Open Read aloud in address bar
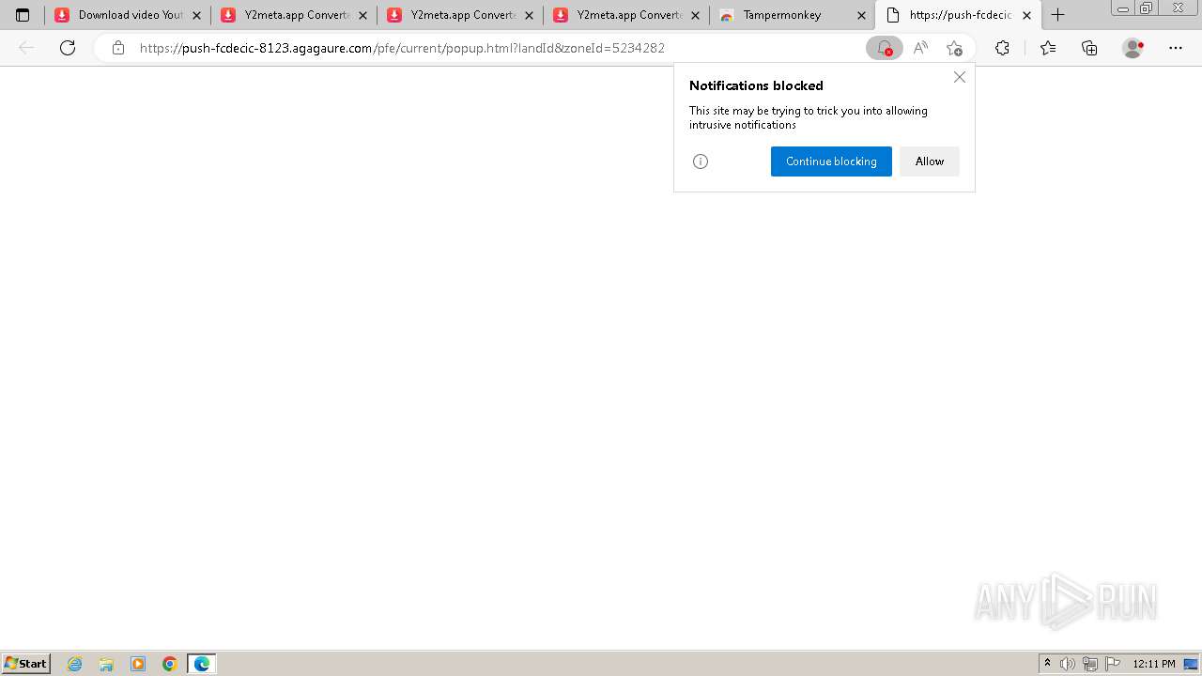1202x676 pixels. (x=920, y=48)
